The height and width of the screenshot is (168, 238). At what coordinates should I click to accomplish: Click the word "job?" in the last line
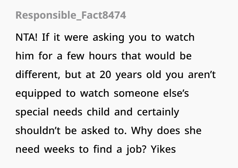[x=136, y=150]
